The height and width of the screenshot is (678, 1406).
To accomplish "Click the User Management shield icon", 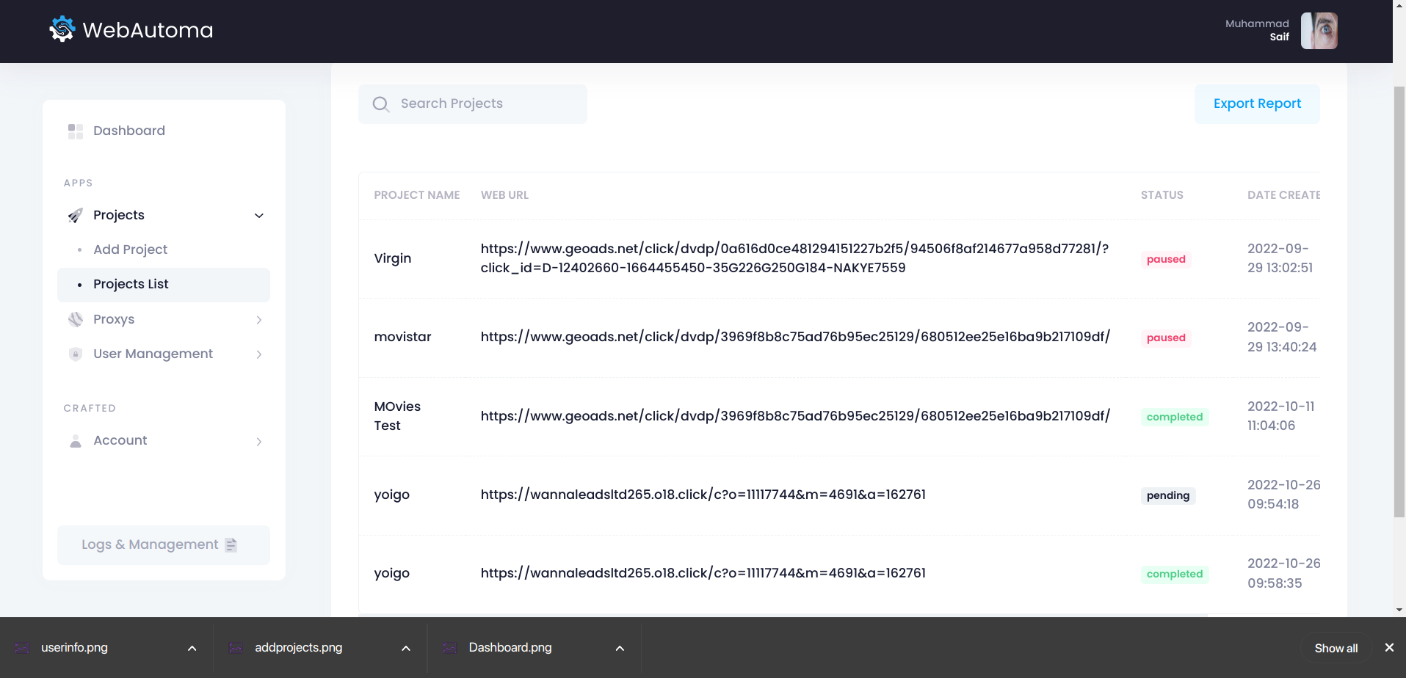I will 76,354.
